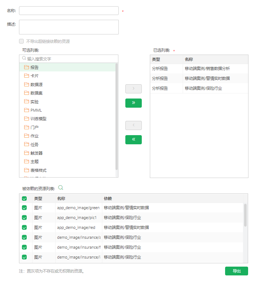Click the 依赖 column header
The image size is (262, 282).
pyautogui.click(x=108, y=198)
